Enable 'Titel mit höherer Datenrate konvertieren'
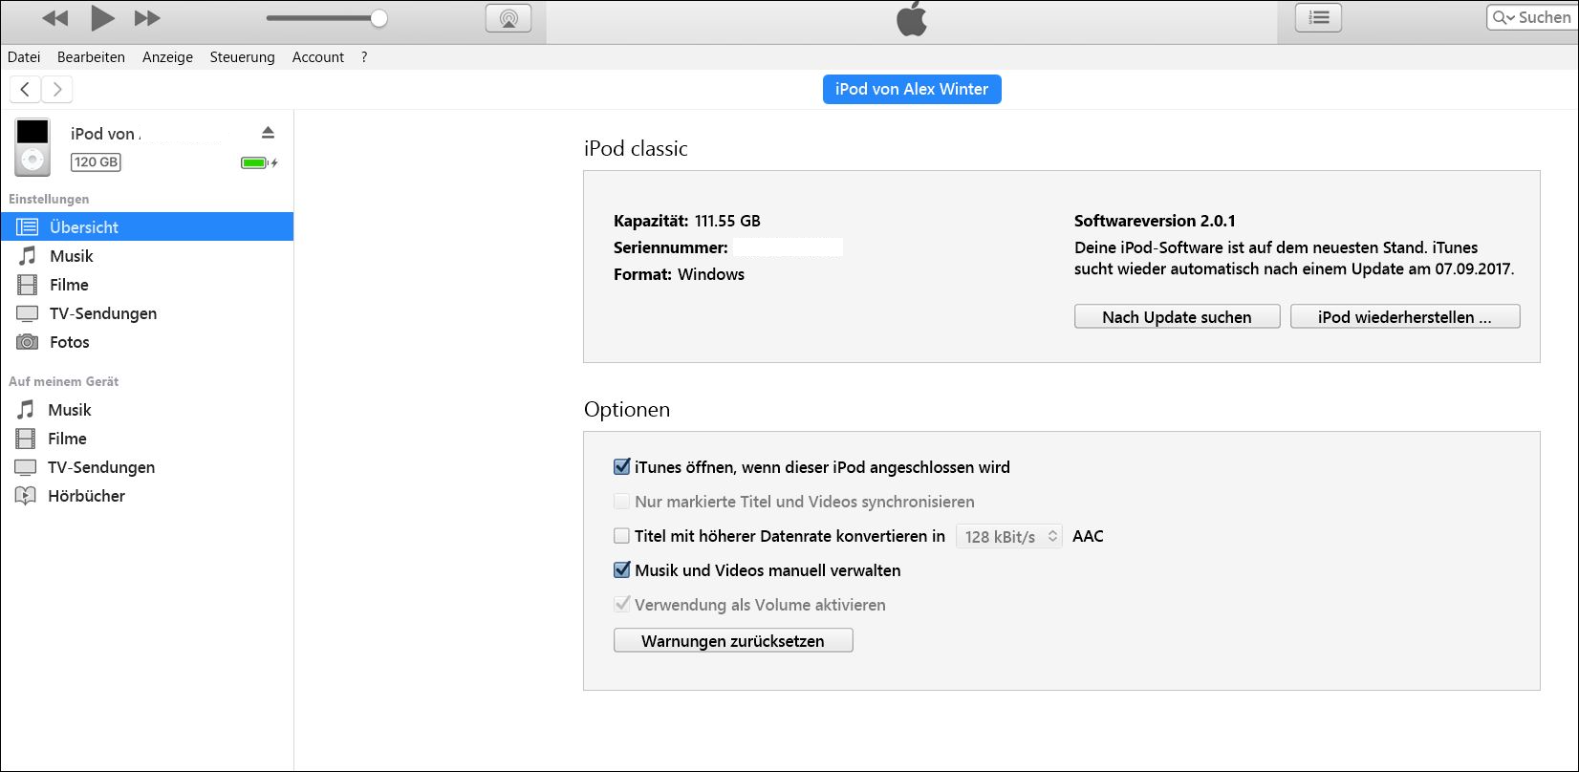 click(x=622, y=536)
